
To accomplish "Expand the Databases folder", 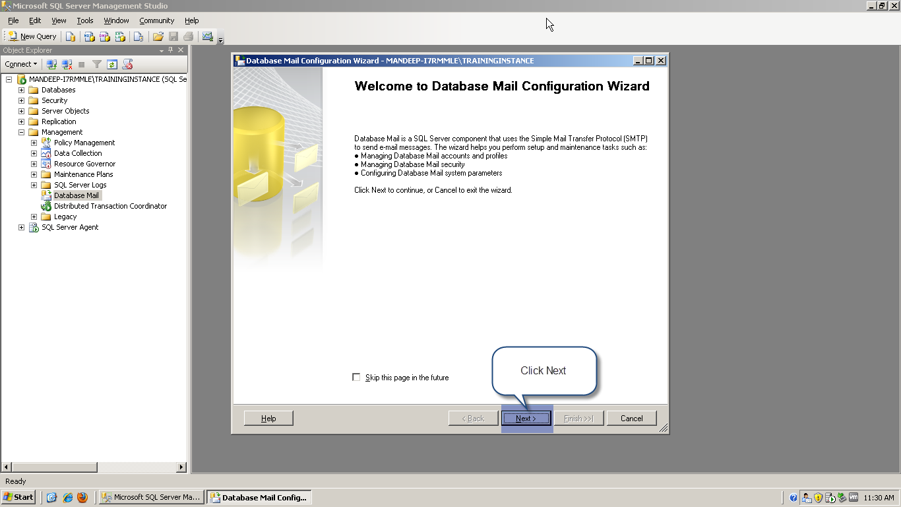I will [21, 90].
